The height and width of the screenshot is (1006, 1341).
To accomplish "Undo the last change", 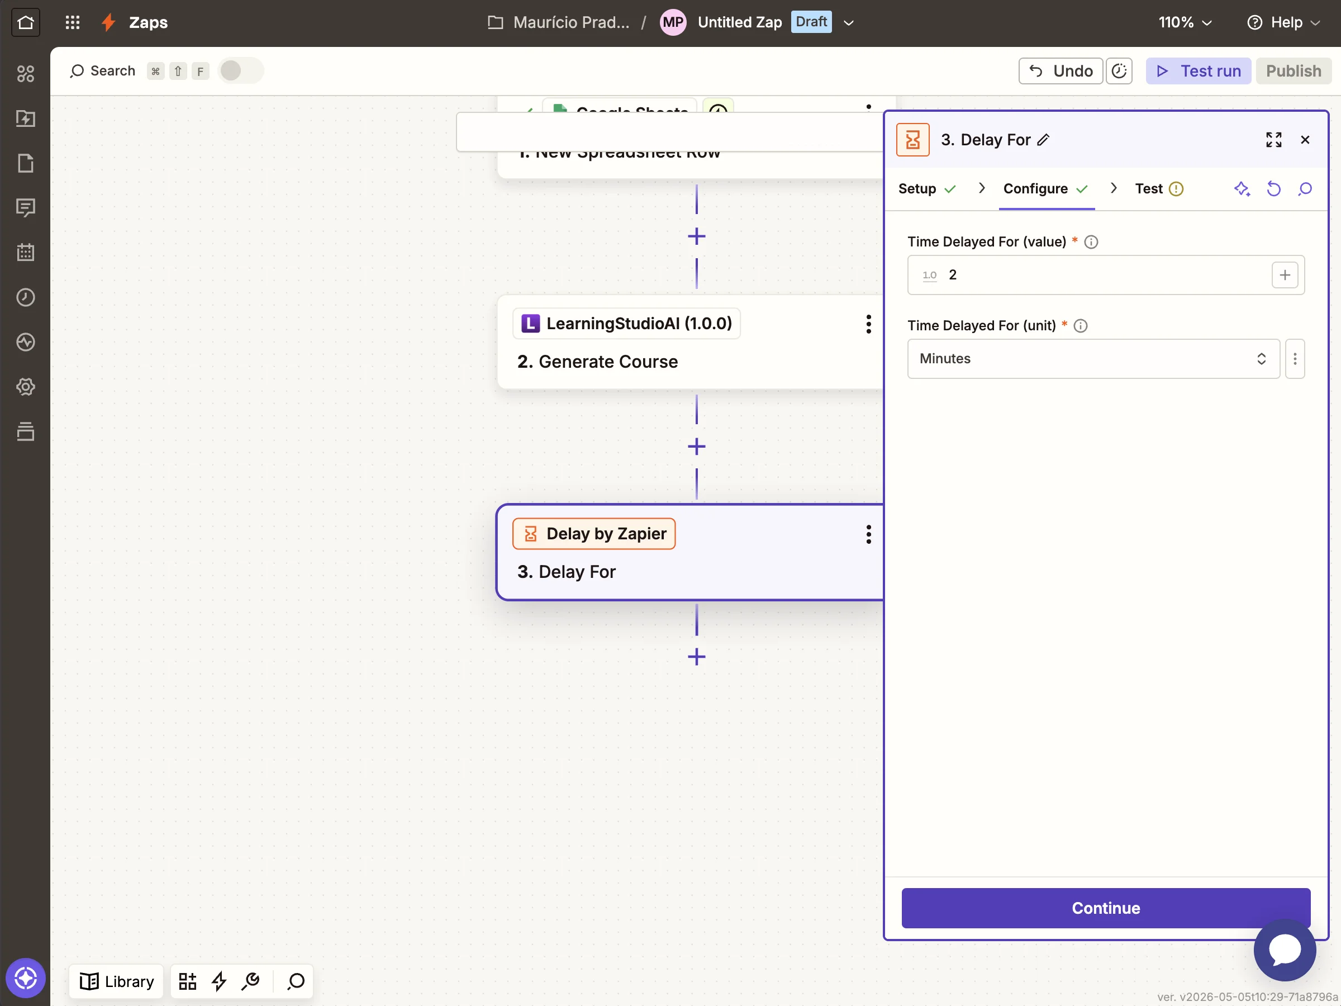I will tap(1061, 71).
